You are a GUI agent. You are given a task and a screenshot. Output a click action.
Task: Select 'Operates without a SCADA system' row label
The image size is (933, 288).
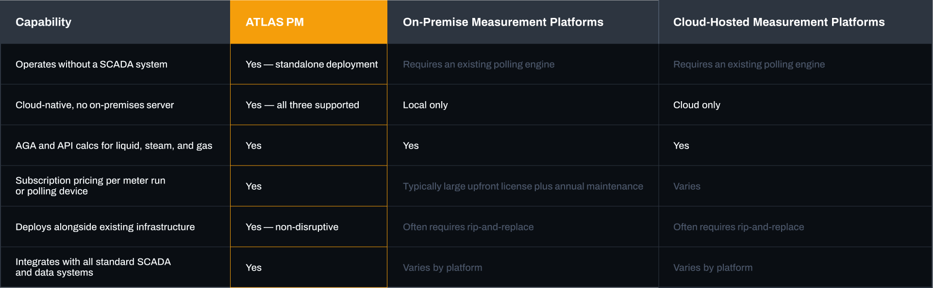[x=91, y=64]
